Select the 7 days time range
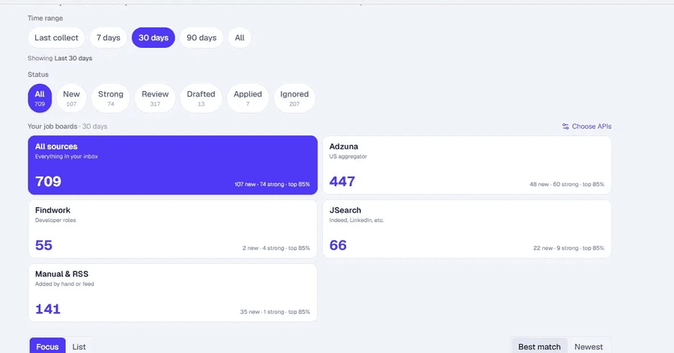The image size is (674, 353). click(x=109, y=38)
